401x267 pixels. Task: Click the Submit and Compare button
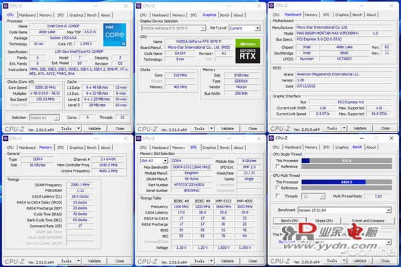(x=368, y=220)
